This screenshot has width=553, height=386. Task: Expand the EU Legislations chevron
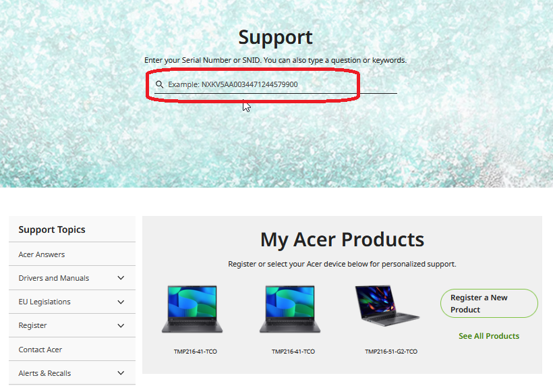[121, 302]
